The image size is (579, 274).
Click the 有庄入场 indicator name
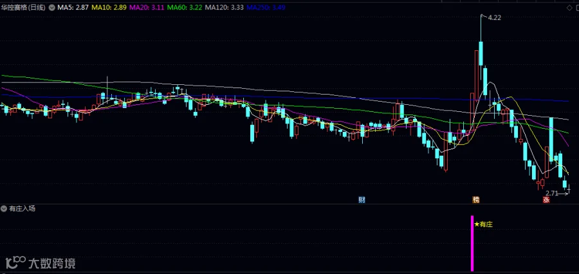[x=21, y=208]
